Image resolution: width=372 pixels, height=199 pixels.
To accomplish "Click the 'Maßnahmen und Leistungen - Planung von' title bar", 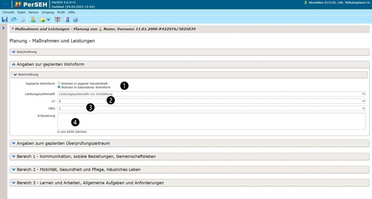I will point(189,29).
